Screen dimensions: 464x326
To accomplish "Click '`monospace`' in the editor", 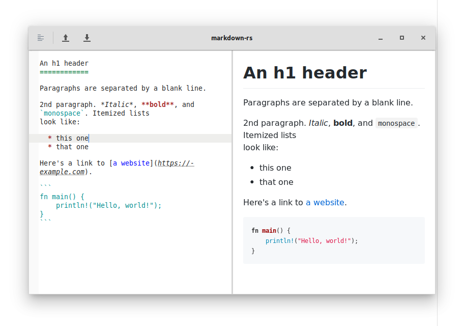I will [x=62, y=113].
